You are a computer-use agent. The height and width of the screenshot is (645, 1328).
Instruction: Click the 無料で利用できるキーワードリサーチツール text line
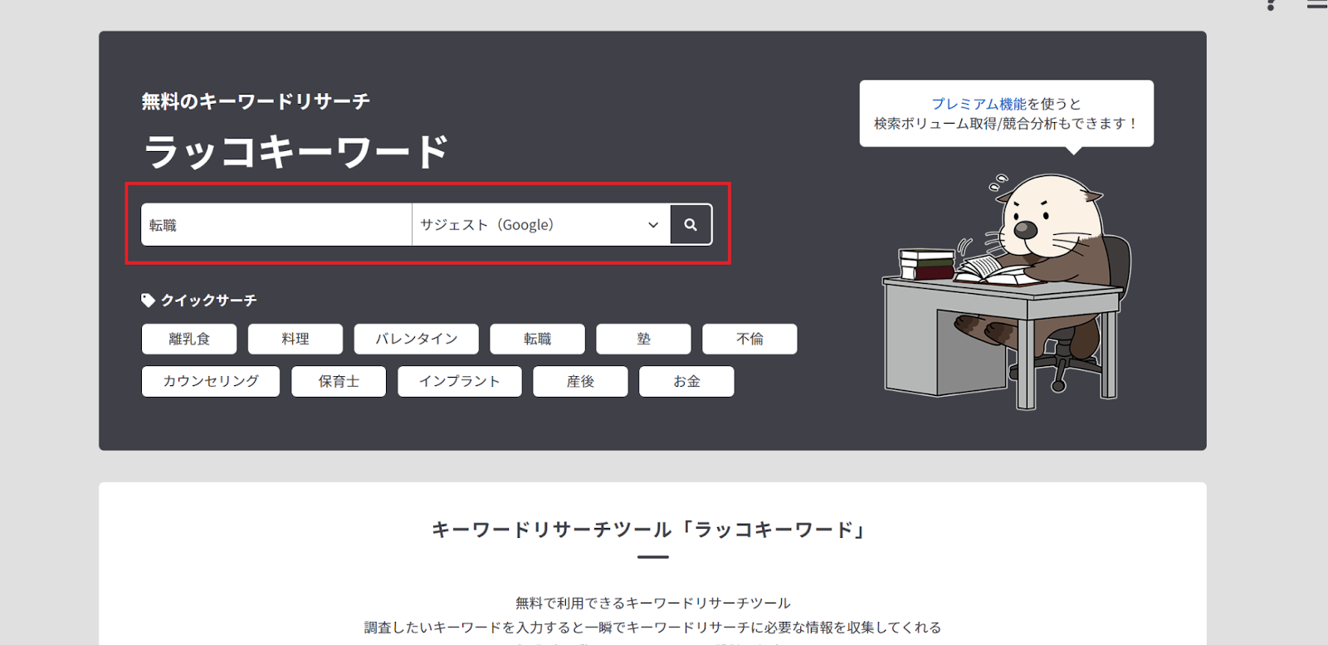coord(653,603)
